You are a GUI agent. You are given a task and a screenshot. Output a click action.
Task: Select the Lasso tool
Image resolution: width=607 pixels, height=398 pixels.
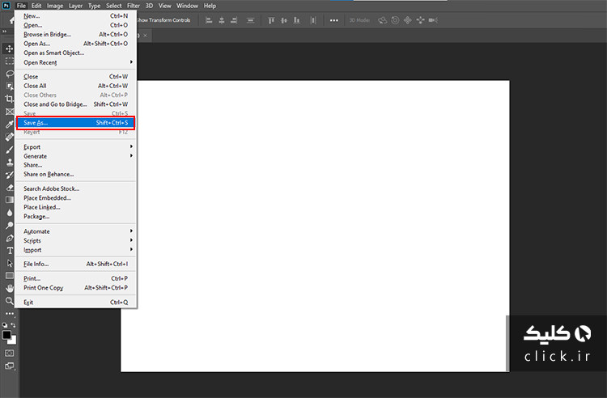point(9,74)
